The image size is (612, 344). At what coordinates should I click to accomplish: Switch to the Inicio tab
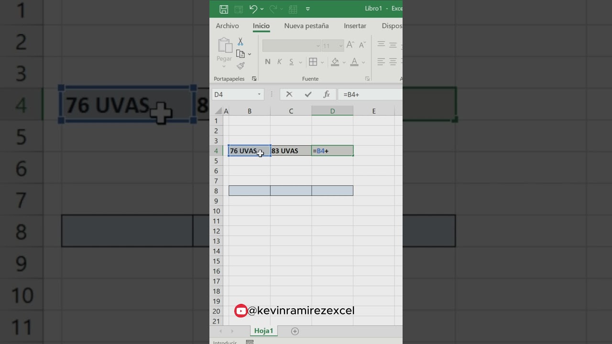tap(261, 26)
